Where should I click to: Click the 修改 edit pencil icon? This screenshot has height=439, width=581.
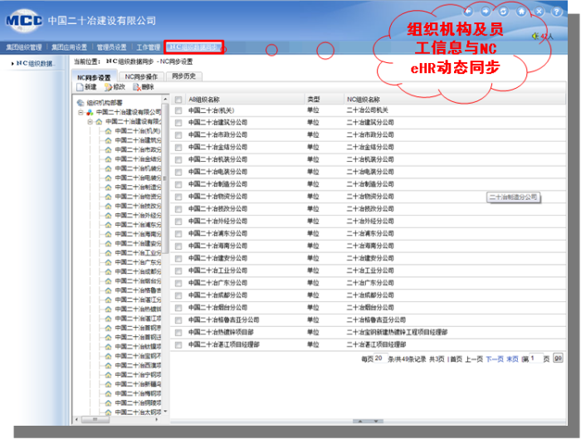[x=108, y=87]
